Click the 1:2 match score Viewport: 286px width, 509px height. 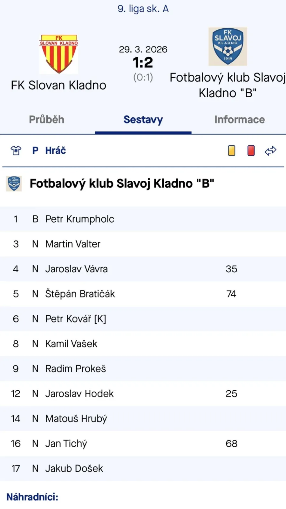click(x=143, y=63)
